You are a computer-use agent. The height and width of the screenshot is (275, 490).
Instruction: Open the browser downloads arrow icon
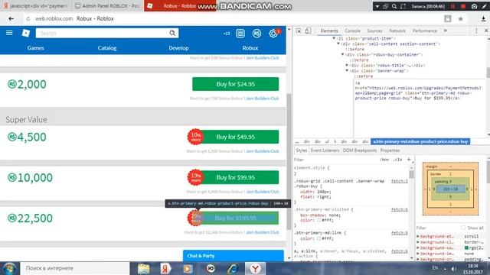483,18
